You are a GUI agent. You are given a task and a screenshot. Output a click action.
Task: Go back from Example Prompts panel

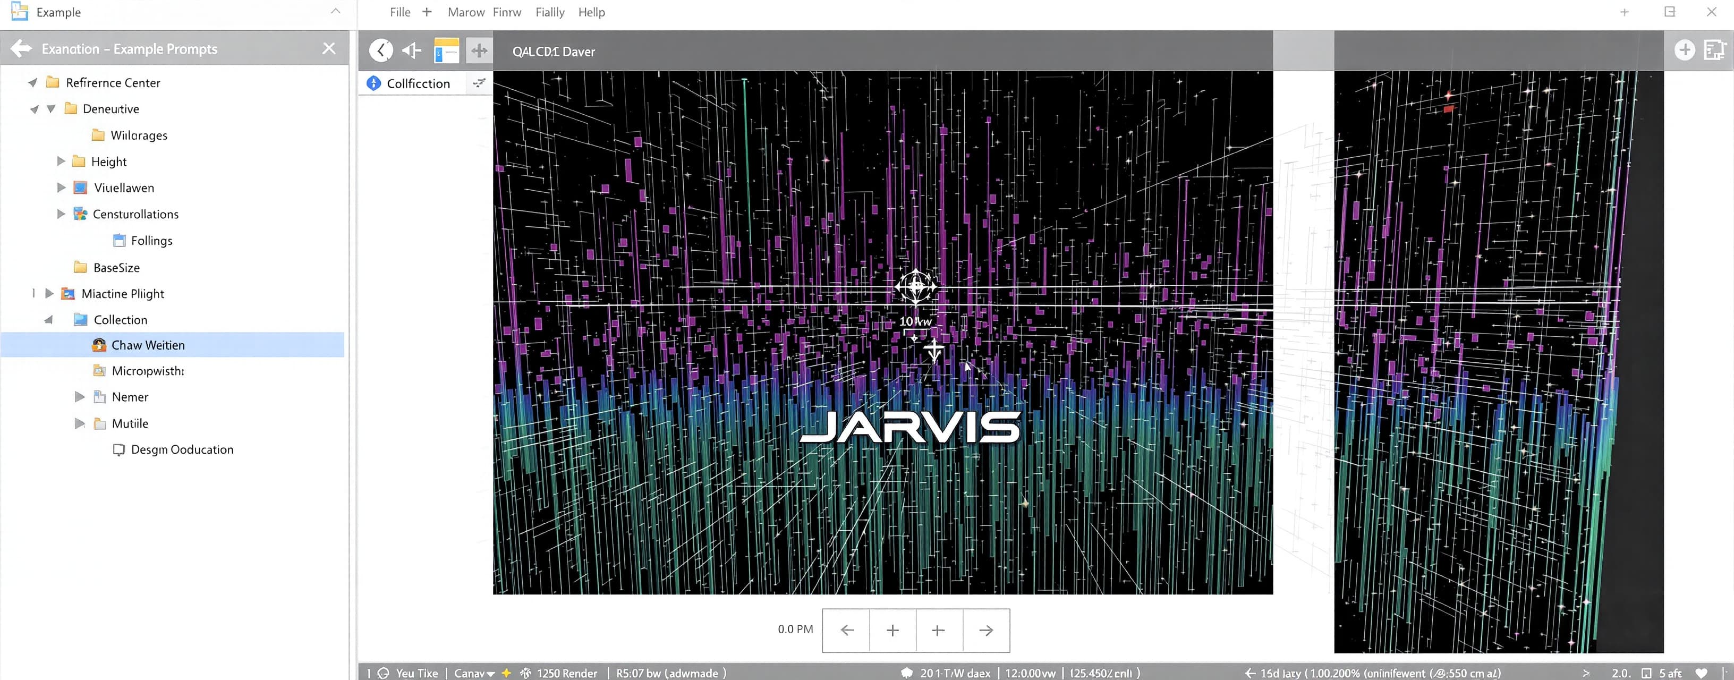(22, 48)
